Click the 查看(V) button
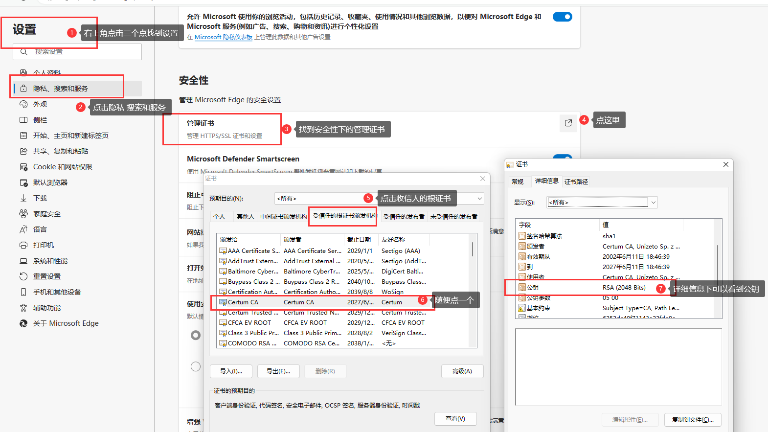 455,419
